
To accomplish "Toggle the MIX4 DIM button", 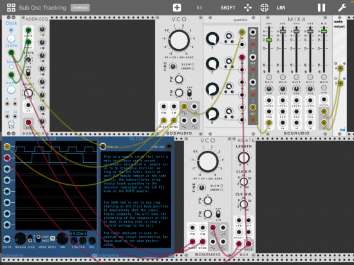I will click(x=324, y=87).
